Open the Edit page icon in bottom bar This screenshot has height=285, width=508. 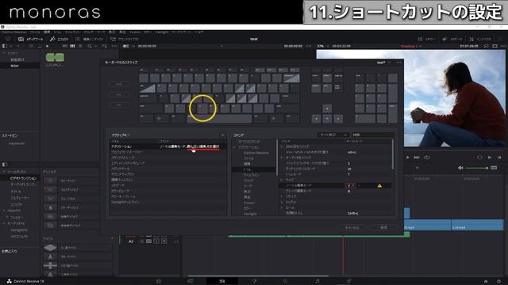[x=222, y=281]
